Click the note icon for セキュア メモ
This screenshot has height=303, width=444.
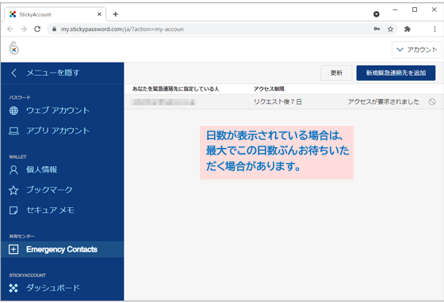[x=13, y=210]
